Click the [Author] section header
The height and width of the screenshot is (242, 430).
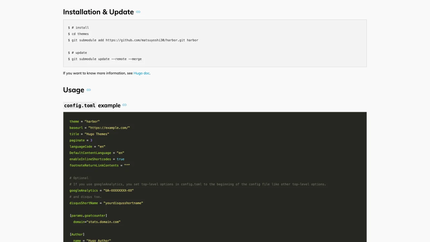77,235
